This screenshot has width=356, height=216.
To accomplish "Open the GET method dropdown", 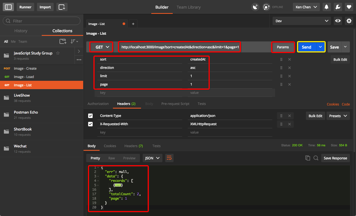I will point(102,47).
